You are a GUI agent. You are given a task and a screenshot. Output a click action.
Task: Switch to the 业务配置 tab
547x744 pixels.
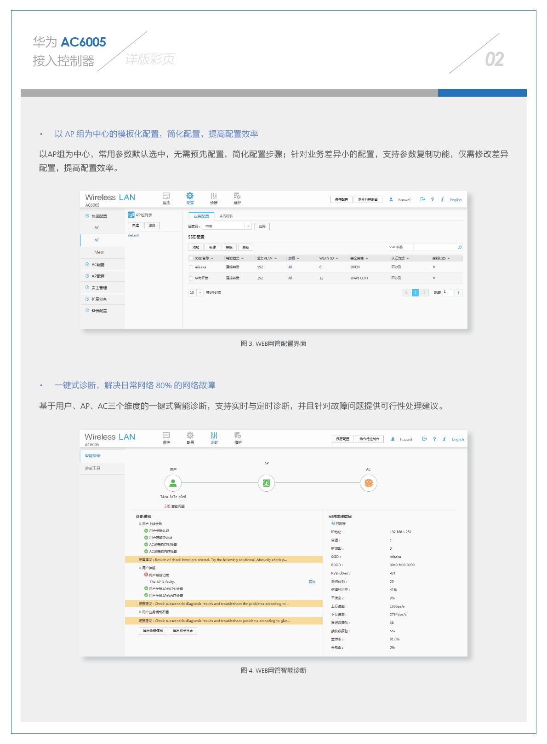pyautogui.click(x=201, y=216)
